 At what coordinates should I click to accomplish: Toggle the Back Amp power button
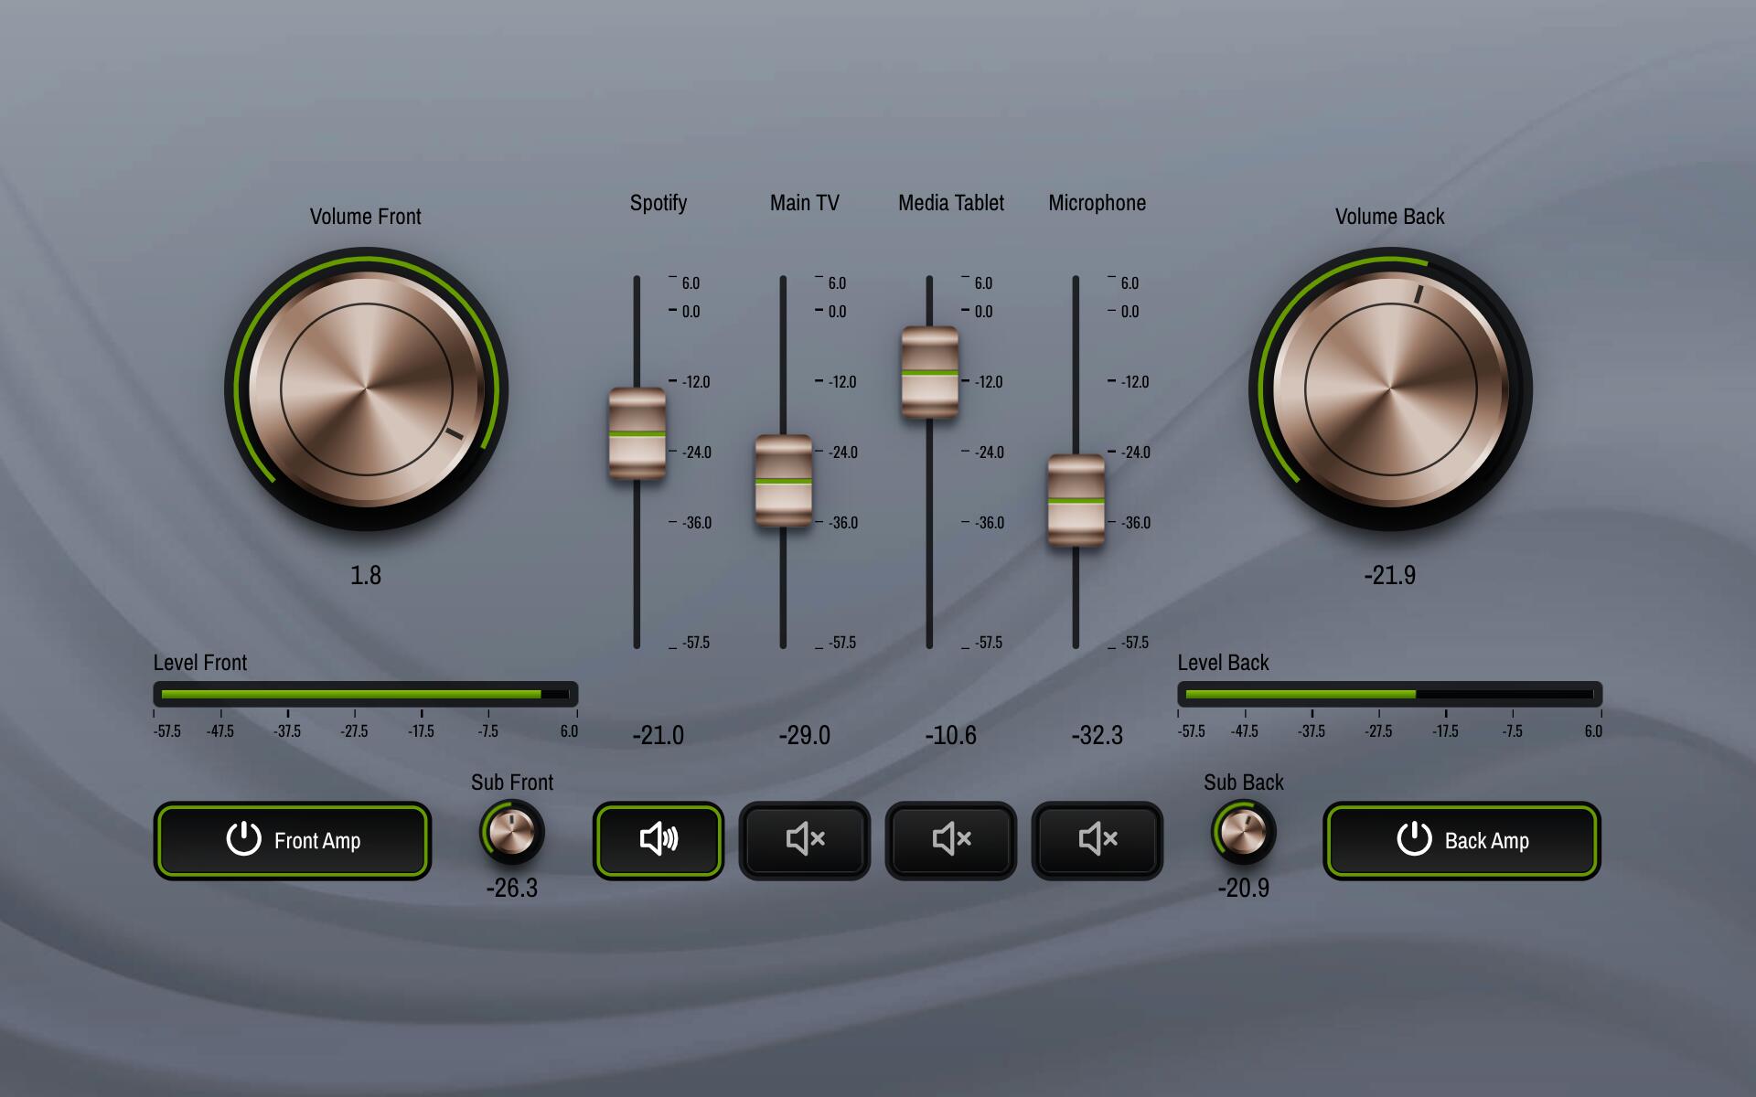(1462, 840)
